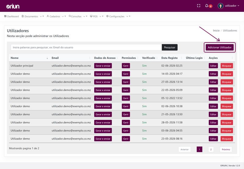The width and height of the screenshot is (244, 169).
Task: Click Anterior pagination button
Action: (x=185, y=150)
